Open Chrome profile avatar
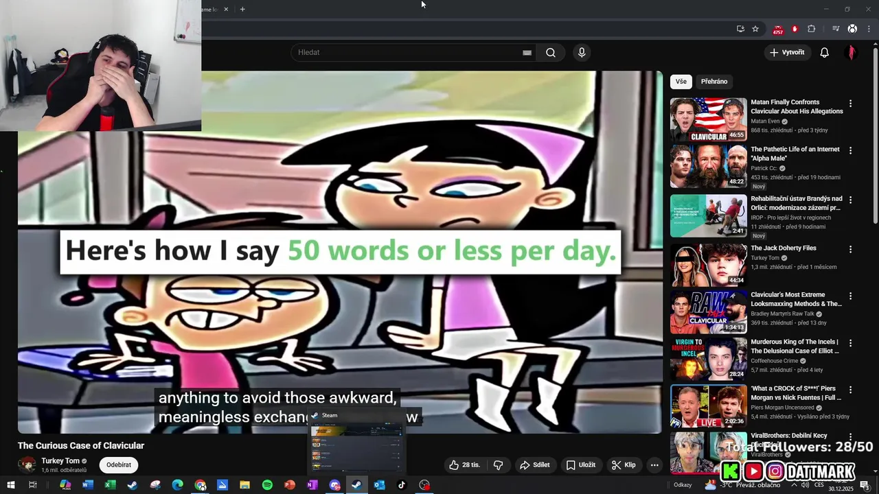The width and height of the screenshot is (879, 494). pyautogui.click(x=852, y=29)
